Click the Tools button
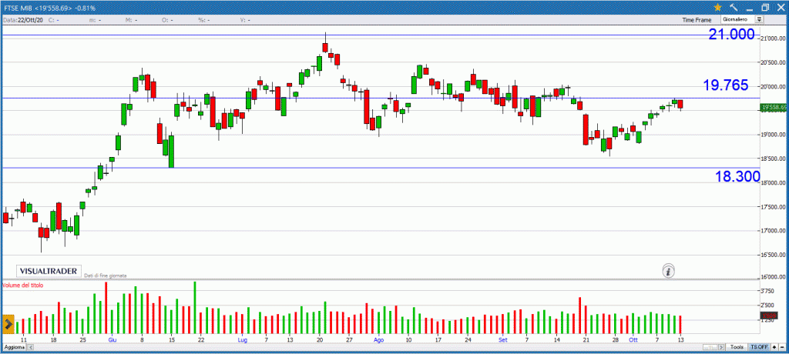789x354 pixels. [x=737, y=347]
